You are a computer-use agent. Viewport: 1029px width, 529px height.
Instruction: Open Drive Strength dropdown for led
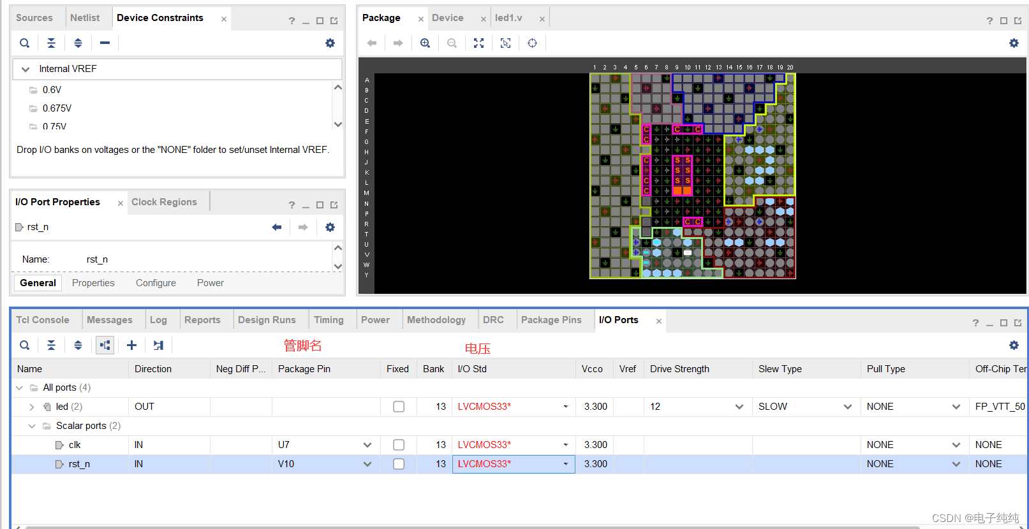(739, 407)
